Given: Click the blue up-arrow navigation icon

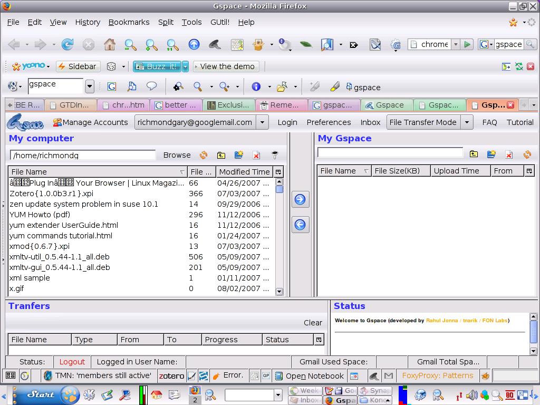Looking at the screenshot, I should pyautogui.click(x=194, y=44).
